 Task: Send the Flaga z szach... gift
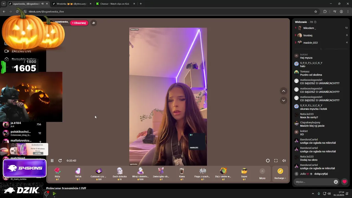pyautogui.click(x=202, y=174)
